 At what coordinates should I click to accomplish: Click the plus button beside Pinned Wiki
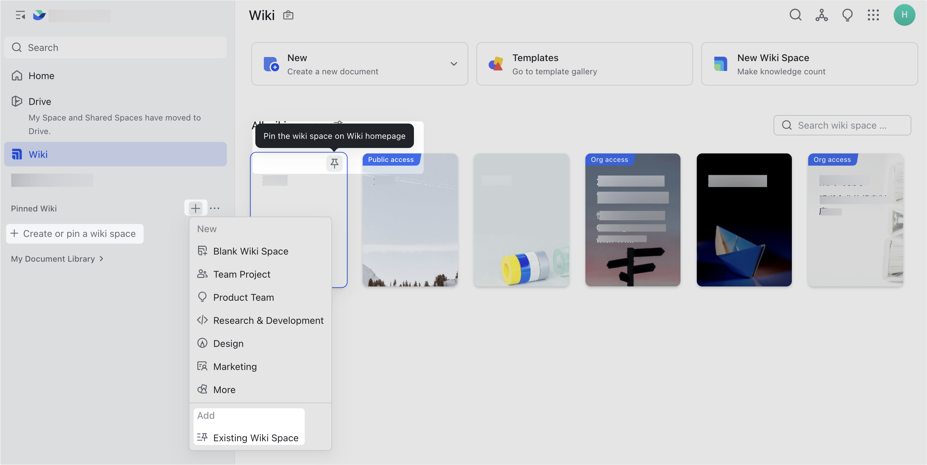point(195,208)
